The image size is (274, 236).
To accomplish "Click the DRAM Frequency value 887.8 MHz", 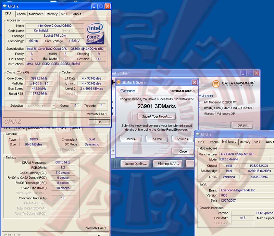I will (x=63, y=162).
